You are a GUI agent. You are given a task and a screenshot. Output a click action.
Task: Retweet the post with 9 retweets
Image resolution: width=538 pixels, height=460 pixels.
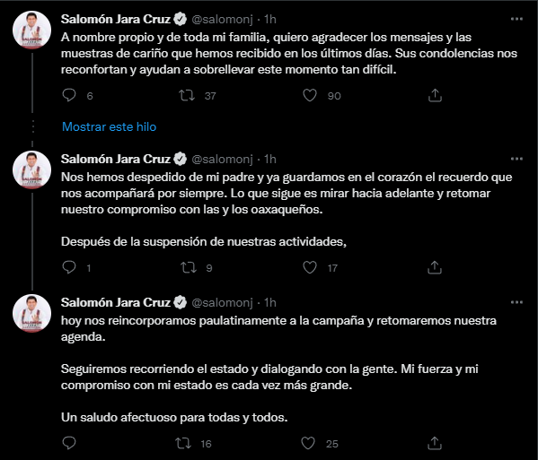(x=189, y=267)
